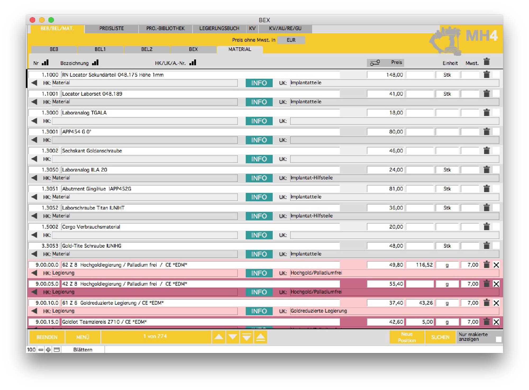Open INFO for Cergo Verbrauchsmaterial
The image size is (529, 390).
coord(259,235)
